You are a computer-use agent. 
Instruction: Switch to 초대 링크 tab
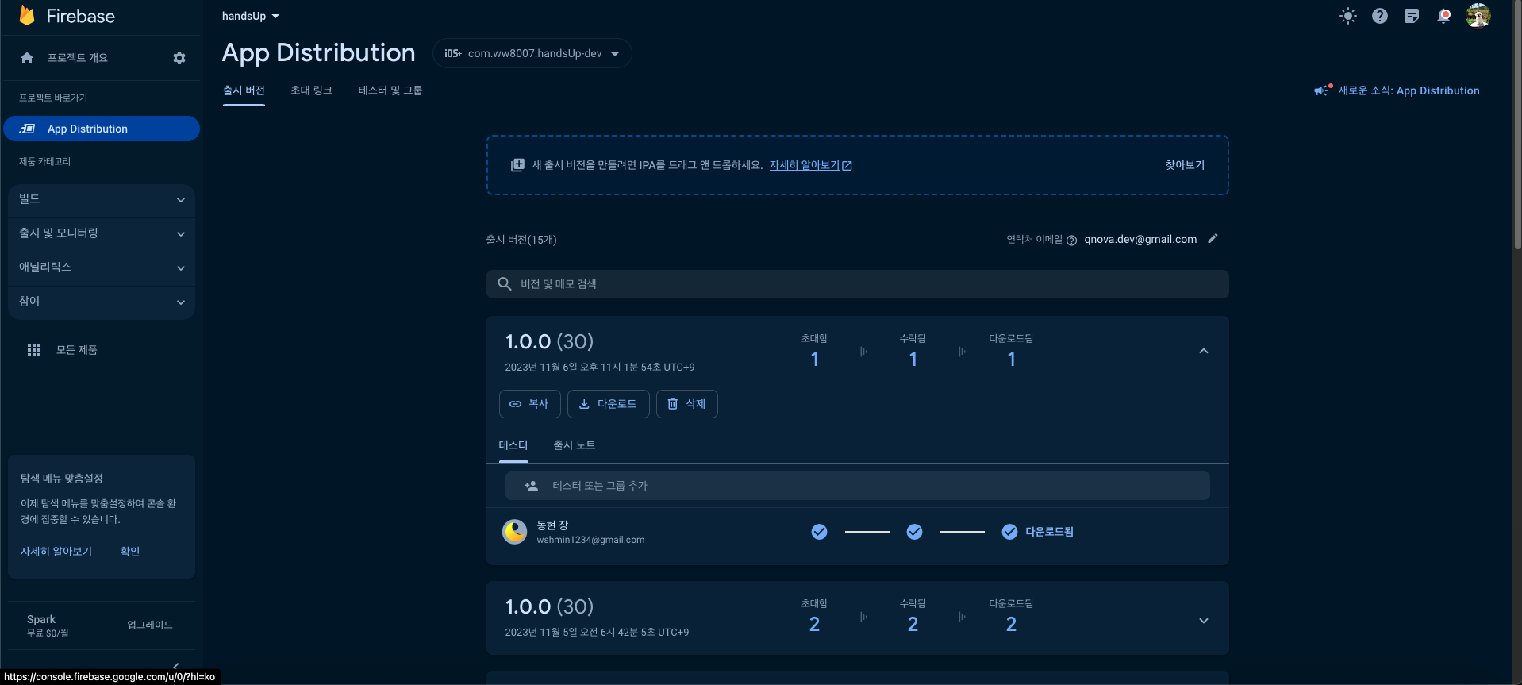(x=311, y=90)
